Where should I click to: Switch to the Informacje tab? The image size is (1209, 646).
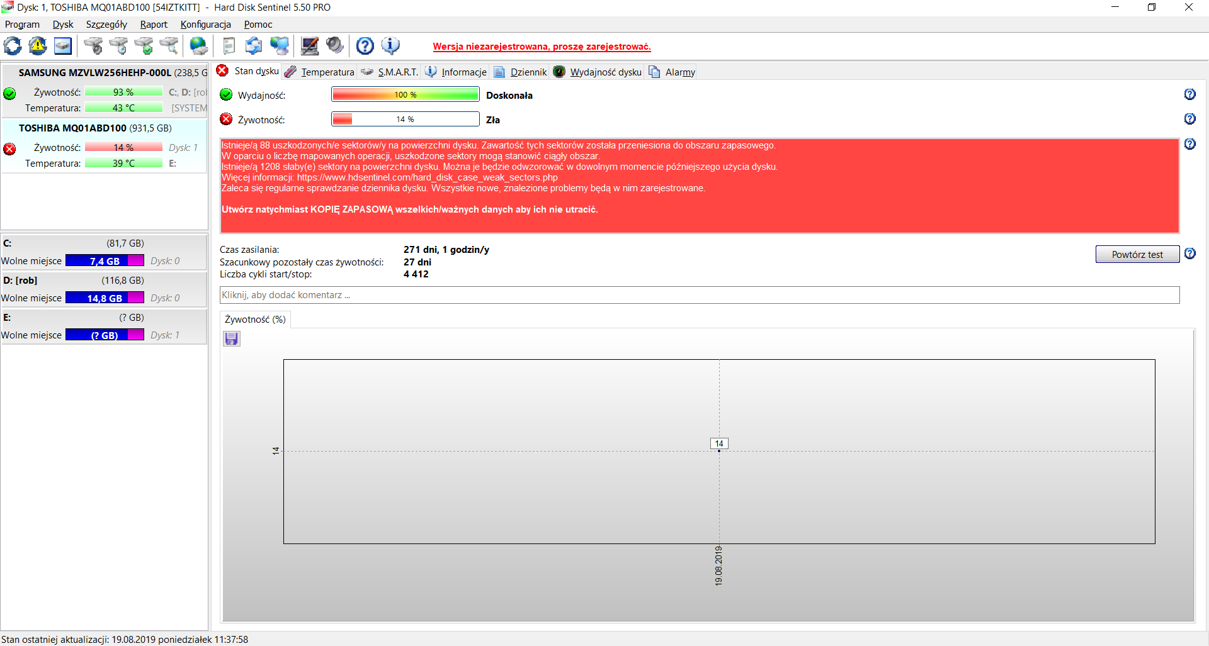coord(456,72)
